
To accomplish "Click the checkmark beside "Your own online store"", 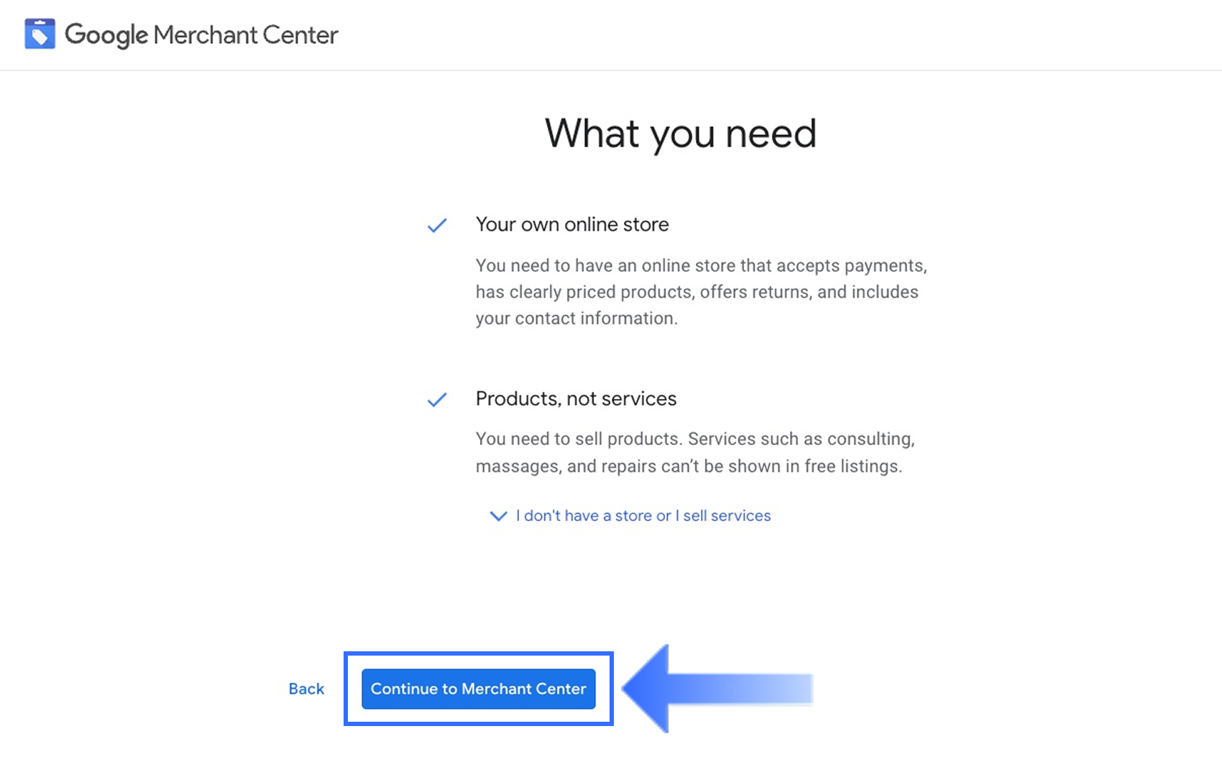I will [x=437, y=226].
